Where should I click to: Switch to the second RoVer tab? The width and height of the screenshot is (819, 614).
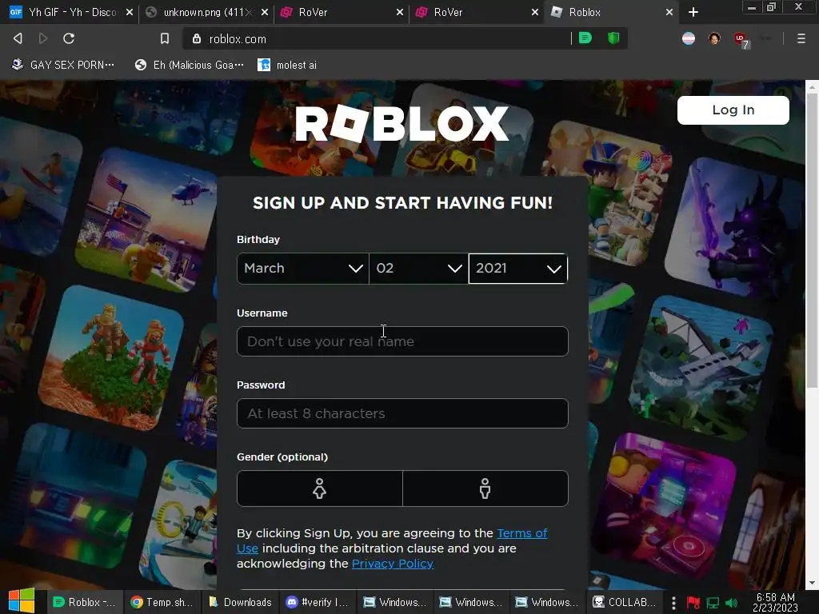pyautogui.click(x=477, y=12)
